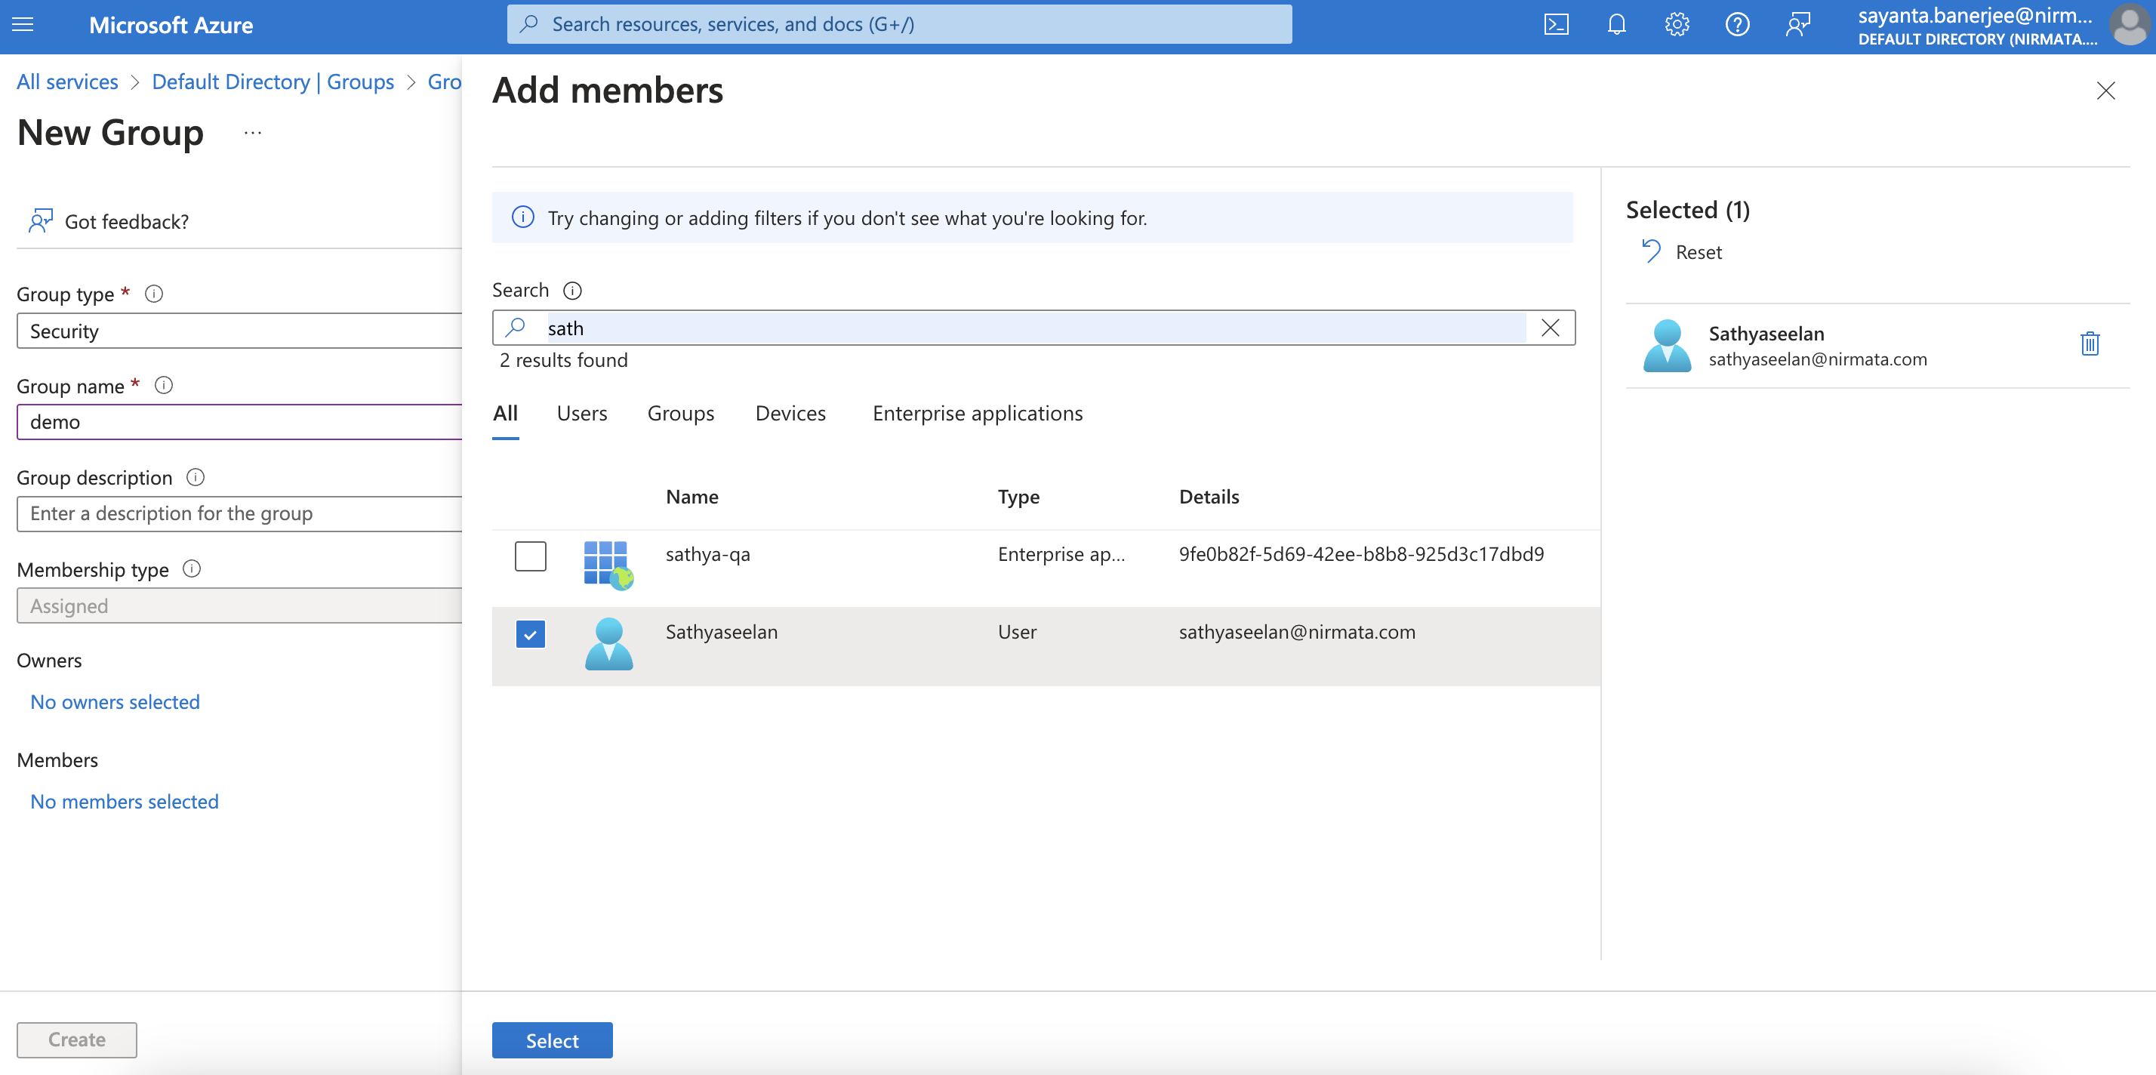Click the Group name info icon
The height and width of the screenshot is (1075, 2156).
164,385
